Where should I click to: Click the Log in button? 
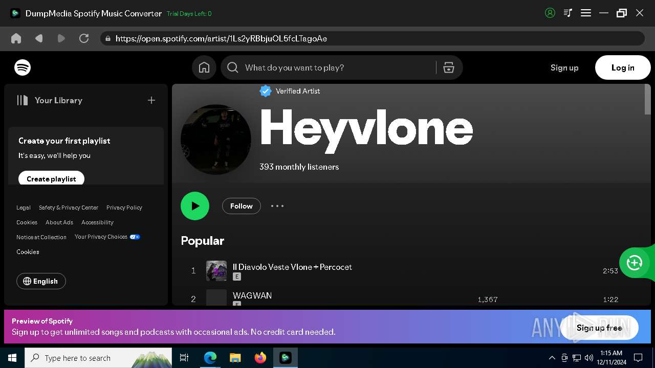coord(623,67)
